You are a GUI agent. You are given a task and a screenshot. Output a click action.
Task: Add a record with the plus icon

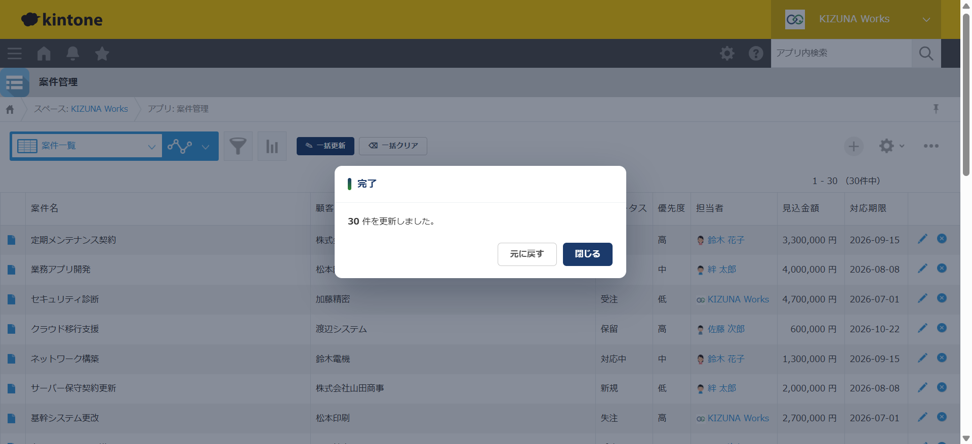click(854, 146)
